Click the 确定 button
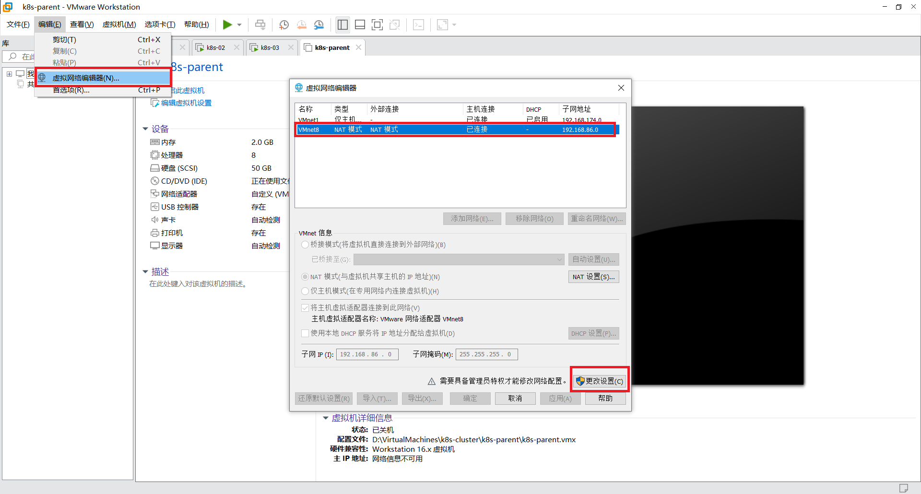The width and height of the screenshot is (921, 494). click(470, 399)
